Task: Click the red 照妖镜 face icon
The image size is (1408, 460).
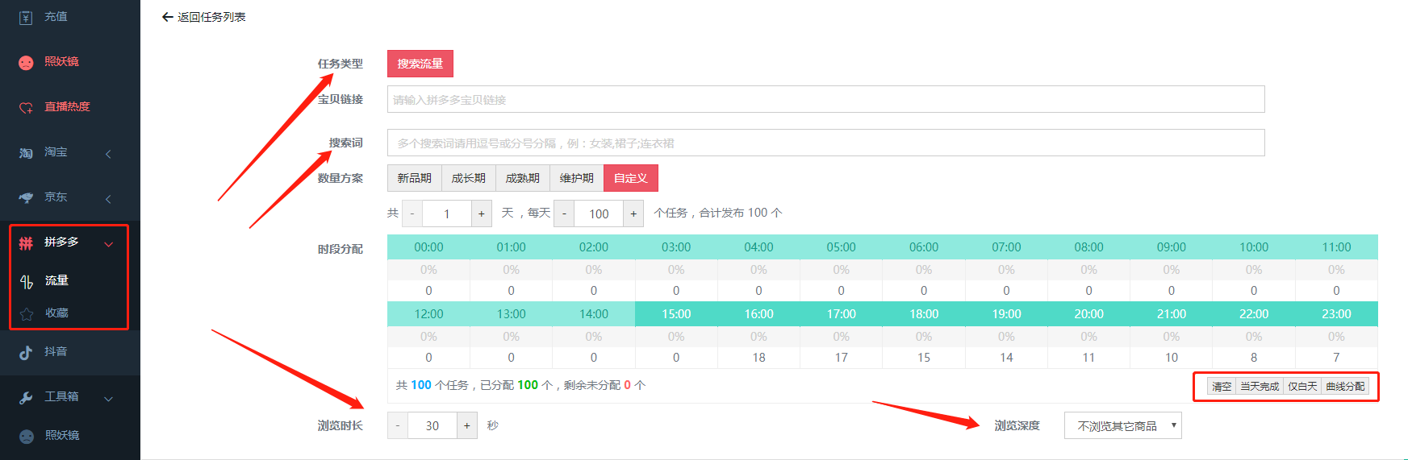Action: [x=26, y=62]
